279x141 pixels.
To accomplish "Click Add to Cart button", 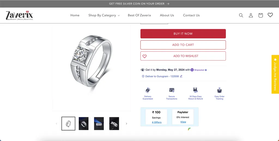I will (183, 45).
